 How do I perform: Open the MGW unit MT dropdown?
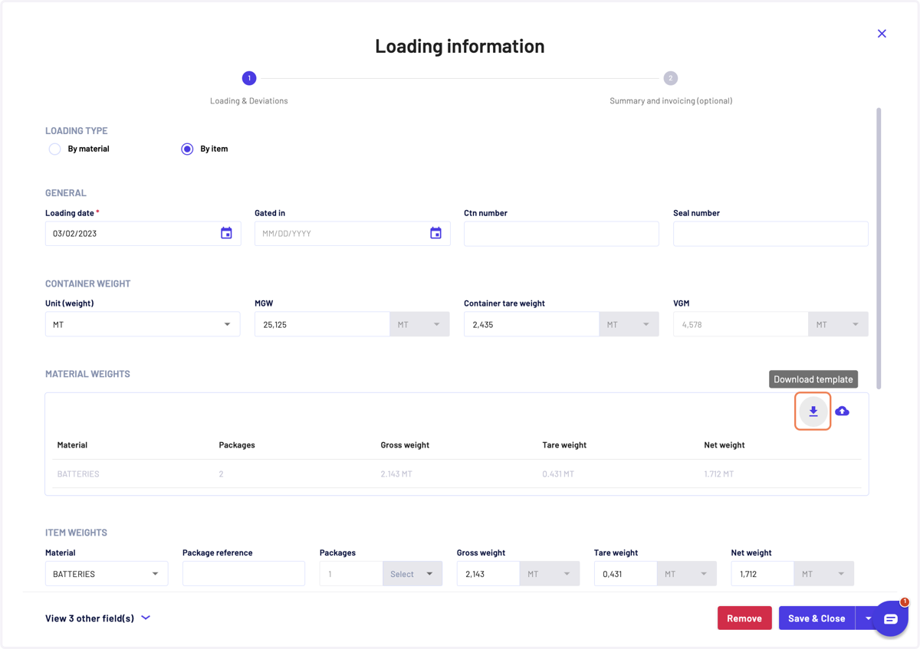tap(419, 324)
